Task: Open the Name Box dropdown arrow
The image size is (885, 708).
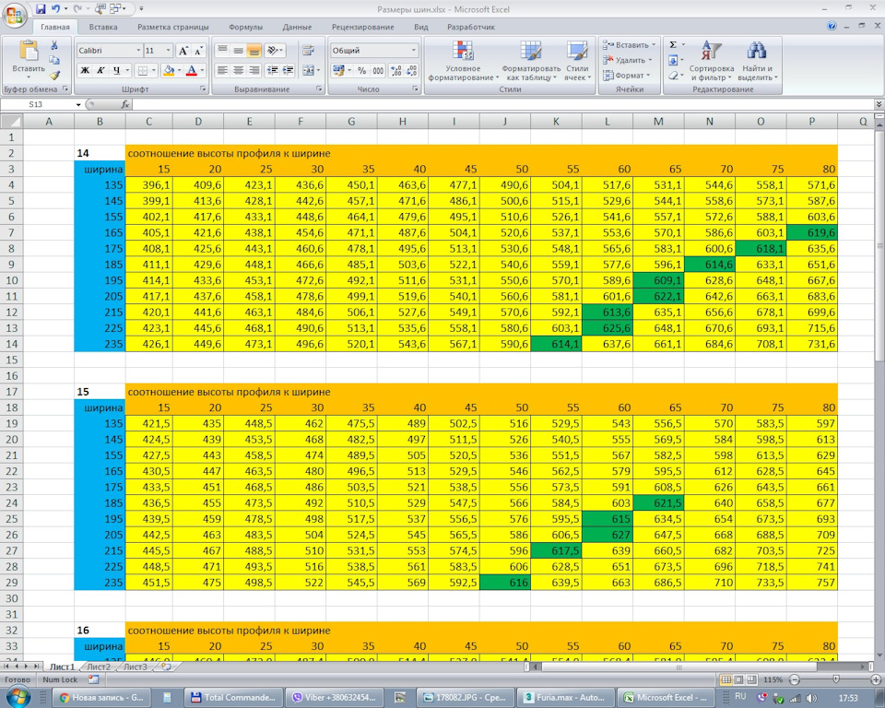Action: point(78,104)
